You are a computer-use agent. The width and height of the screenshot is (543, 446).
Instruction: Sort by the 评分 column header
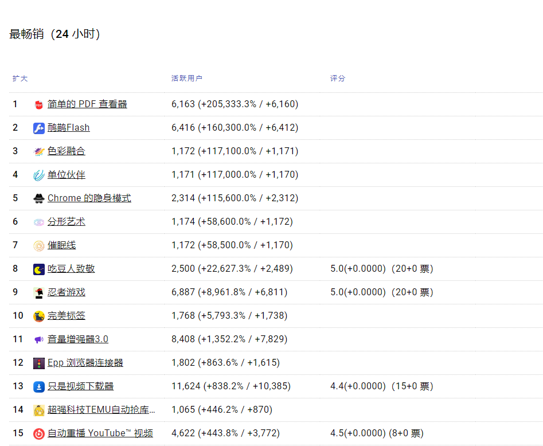click(338, 79)
